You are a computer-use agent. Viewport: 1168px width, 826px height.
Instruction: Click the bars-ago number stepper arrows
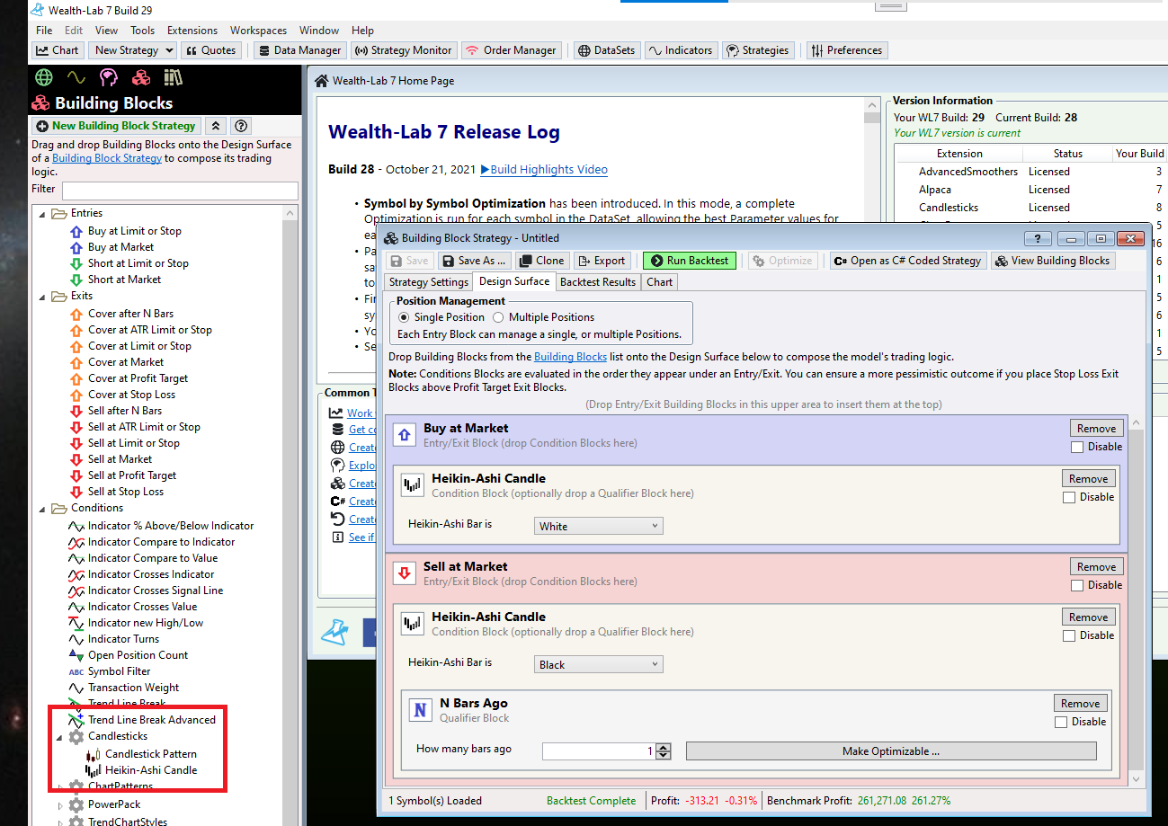(664, 751)
